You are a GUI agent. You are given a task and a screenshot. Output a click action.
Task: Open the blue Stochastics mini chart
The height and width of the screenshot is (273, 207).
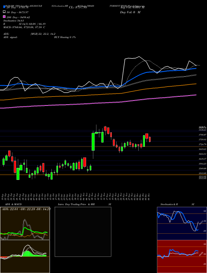(x=182, y=223)
